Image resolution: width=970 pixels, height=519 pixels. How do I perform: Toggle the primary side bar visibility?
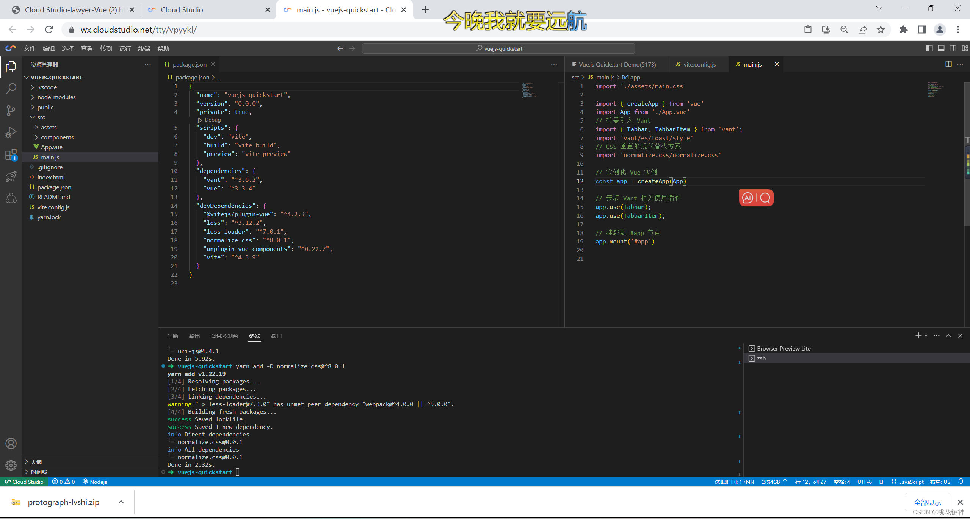click(x=929, y=48)
